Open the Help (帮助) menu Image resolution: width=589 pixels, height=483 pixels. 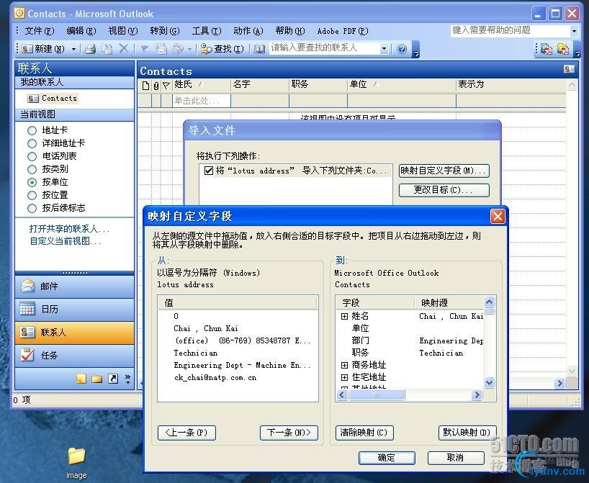click(289, 31)
